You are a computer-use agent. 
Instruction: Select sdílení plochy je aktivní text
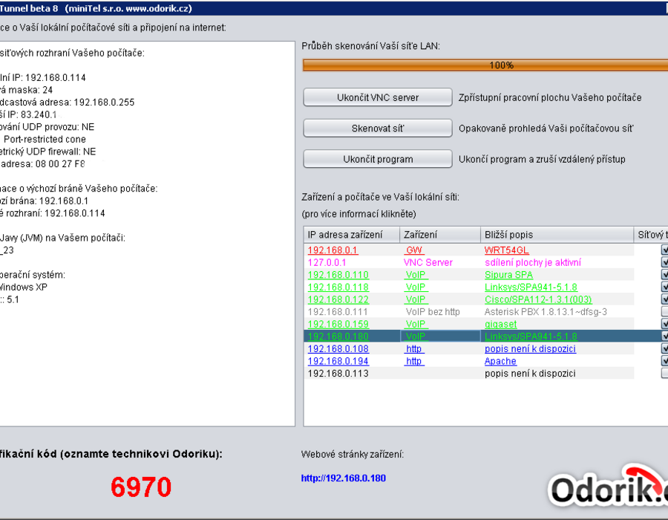point(533,262)
